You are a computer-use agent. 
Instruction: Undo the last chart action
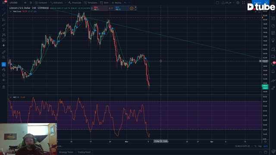125,3
